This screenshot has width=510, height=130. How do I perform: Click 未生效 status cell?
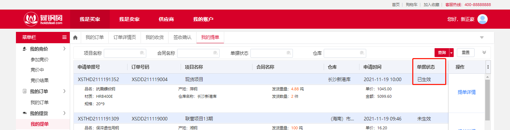424,119
